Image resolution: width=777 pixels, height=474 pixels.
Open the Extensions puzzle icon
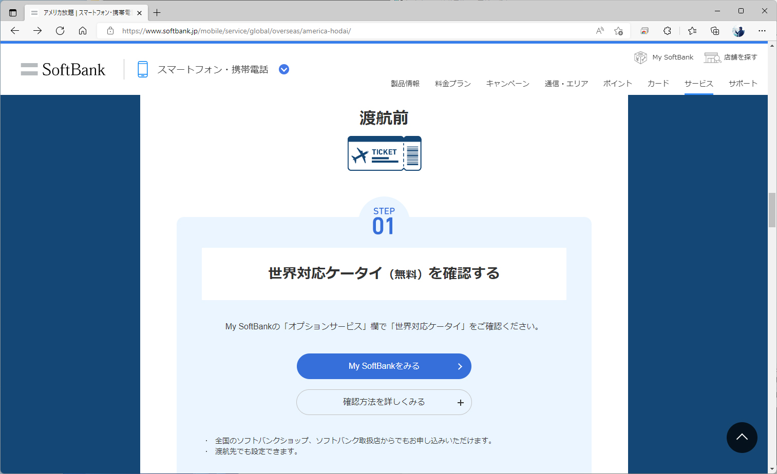coord(667,31)
